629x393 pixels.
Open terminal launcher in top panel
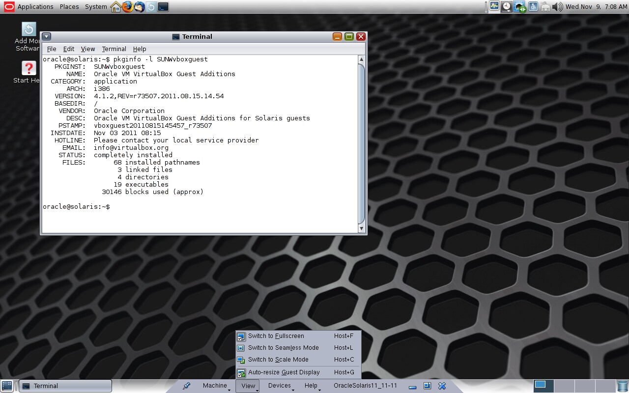[163, 7]
